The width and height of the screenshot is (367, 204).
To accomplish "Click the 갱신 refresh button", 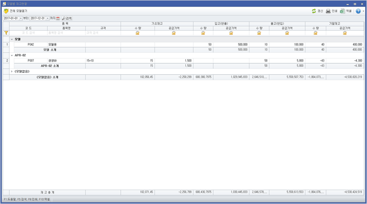I will click(317, 11).
